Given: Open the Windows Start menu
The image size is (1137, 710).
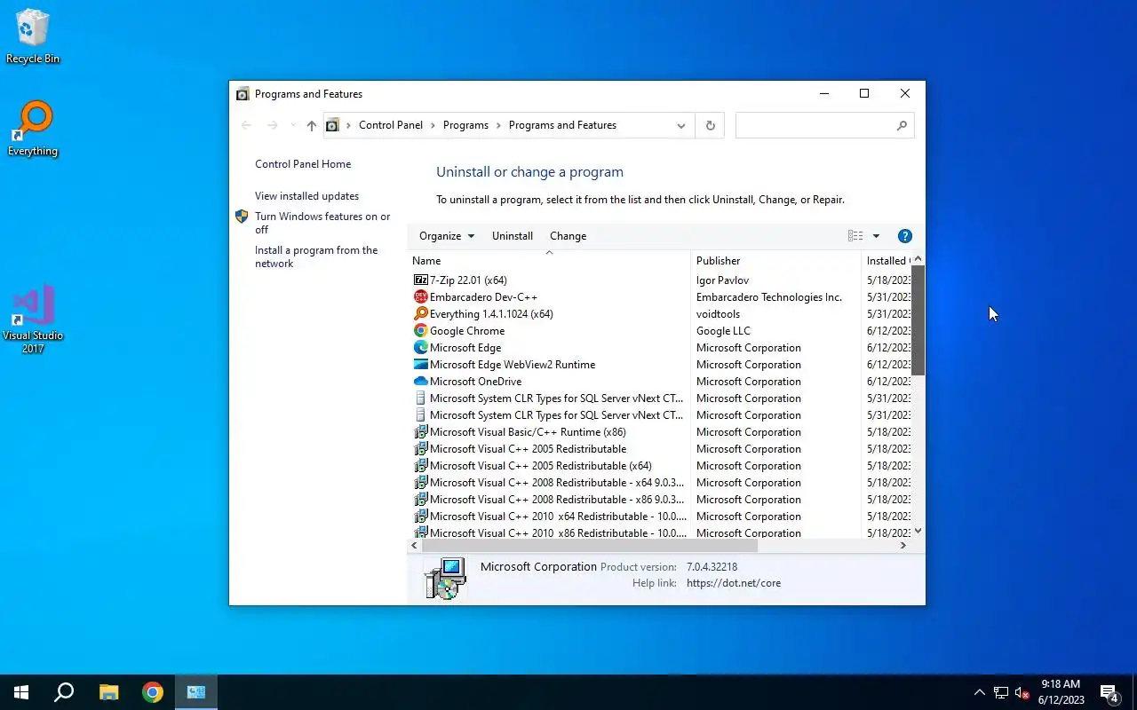Looking at the screenshot, I should 21,692.
